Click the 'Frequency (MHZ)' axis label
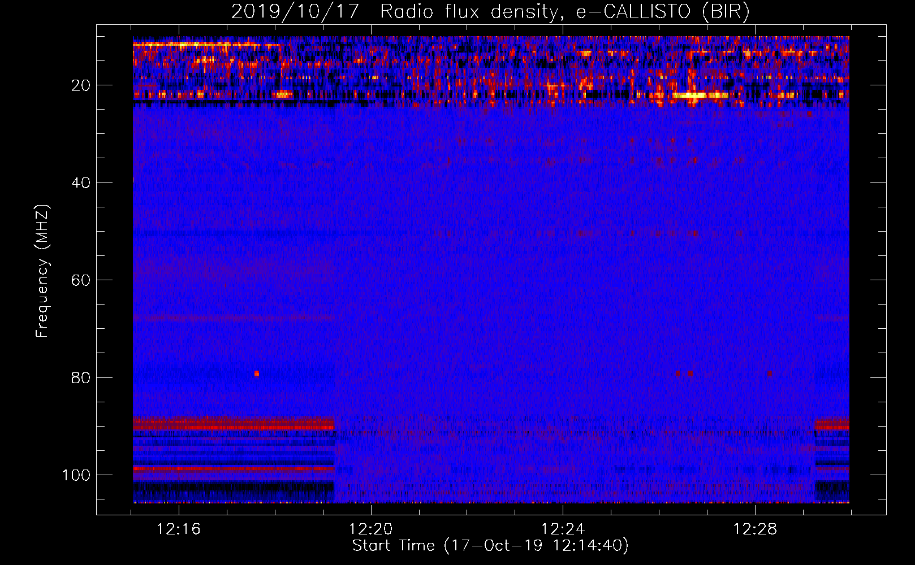 coord(42,271)
